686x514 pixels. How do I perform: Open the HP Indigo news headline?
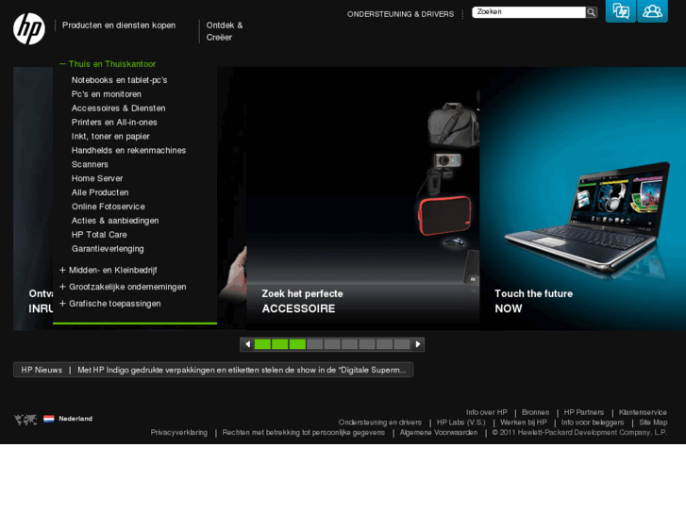(242, 370)
